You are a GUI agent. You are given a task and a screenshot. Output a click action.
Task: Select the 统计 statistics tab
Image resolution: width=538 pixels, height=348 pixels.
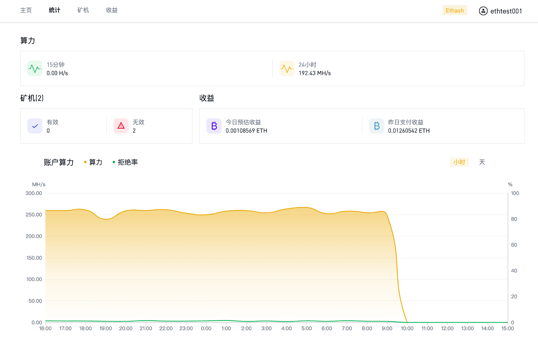point(54,10)
